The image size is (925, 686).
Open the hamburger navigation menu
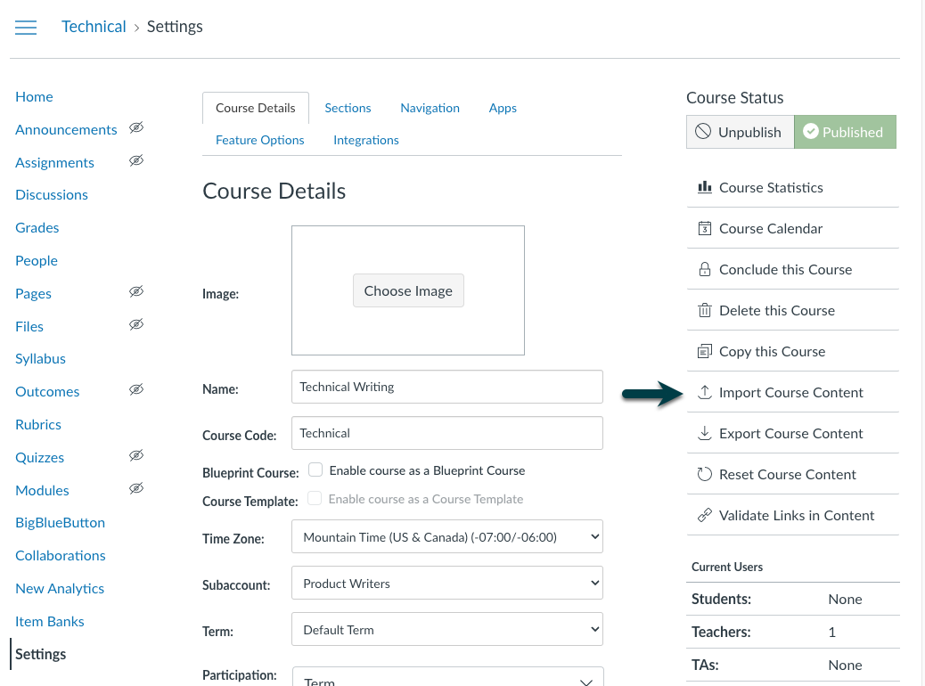tap(26, 27)
